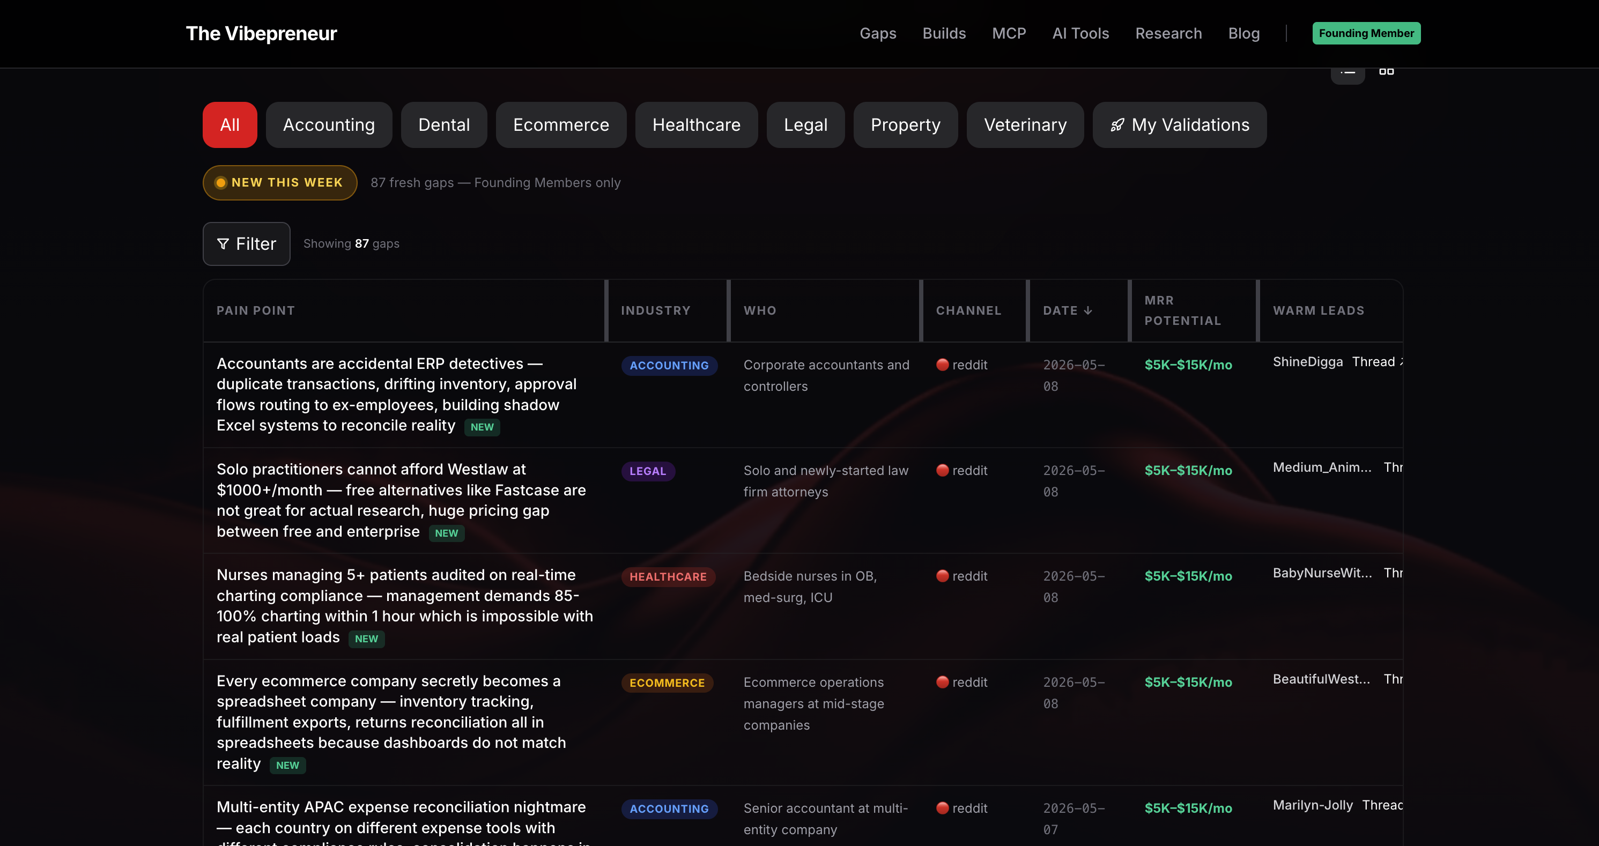Pick the Veterinary category
Viewport: 1599px width, 846px height.
(x=1025, y=125)
